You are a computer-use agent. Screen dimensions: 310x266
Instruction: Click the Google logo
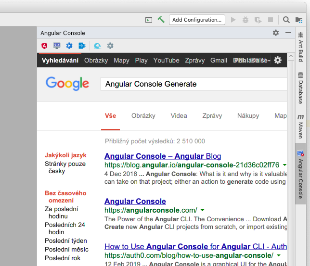pos(67,84)
